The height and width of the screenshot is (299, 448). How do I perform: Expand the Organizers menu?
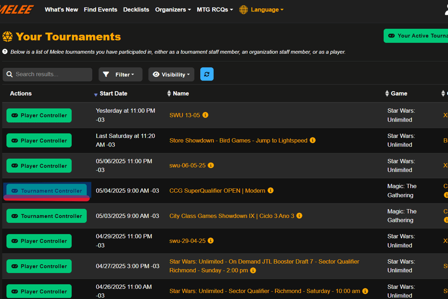(173, 10)
